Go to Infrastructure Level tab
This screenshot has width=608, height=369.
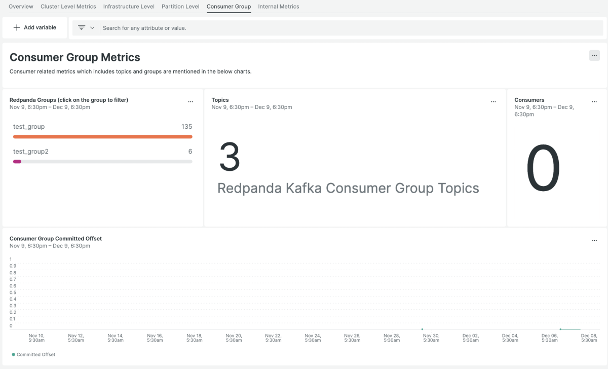click(x=129, y=7)
